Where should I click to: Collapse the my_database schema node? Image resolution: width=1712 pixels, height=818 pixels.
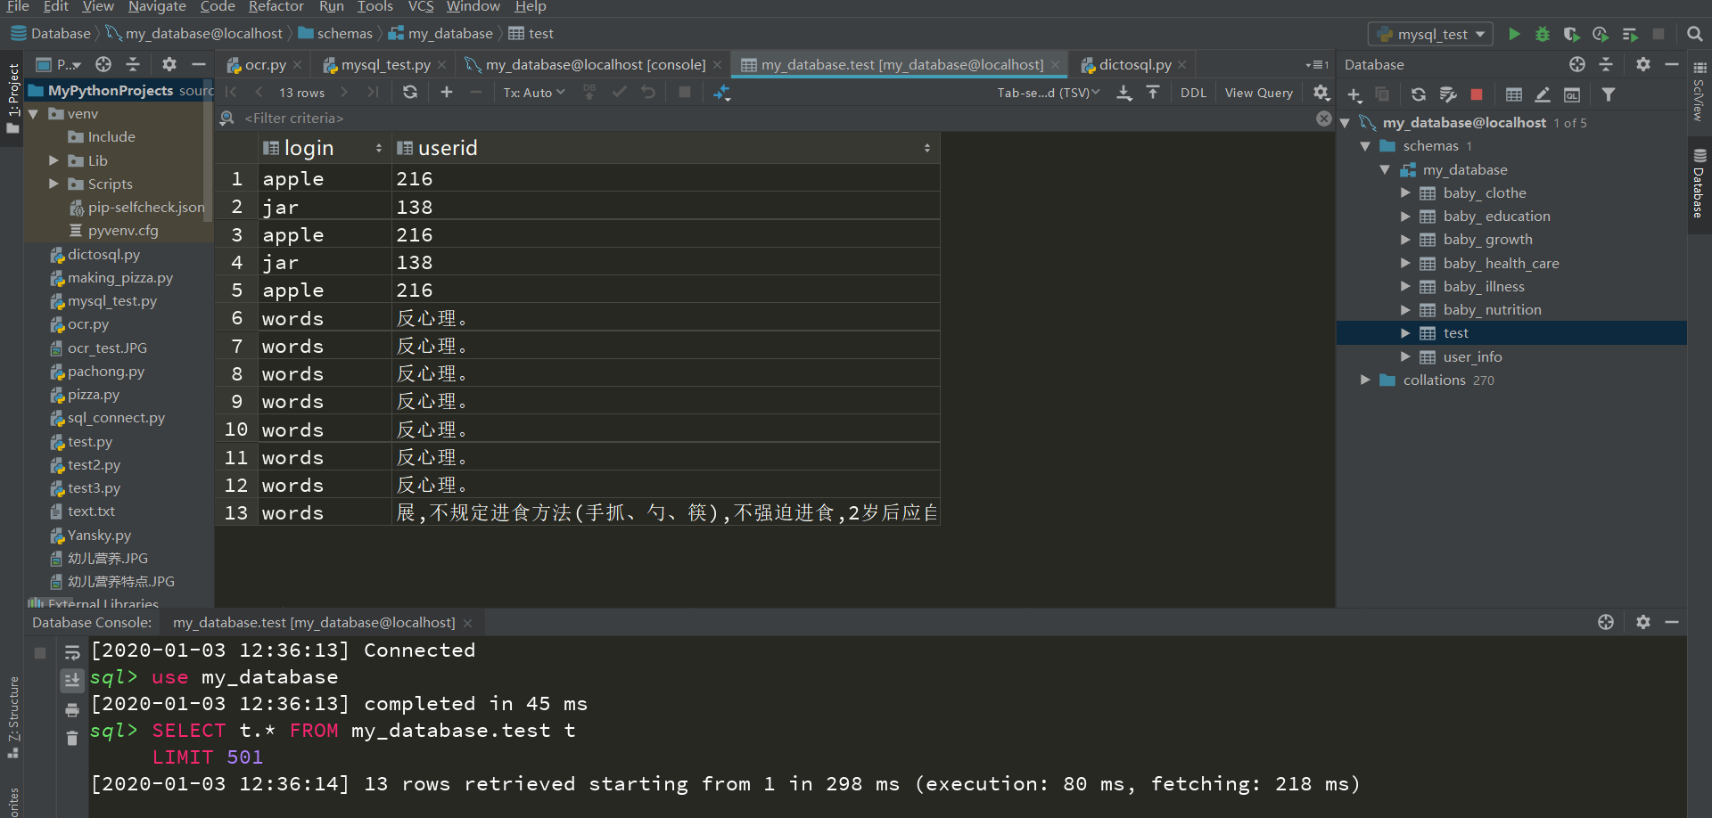pos(1385,169)
